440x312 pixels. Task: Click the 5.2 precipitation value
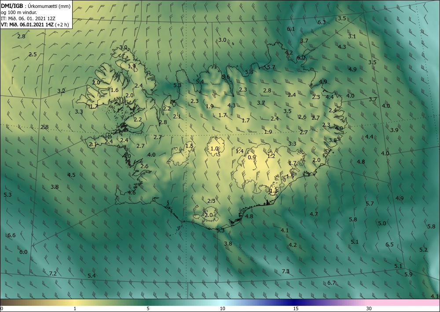tap(423, 250)
